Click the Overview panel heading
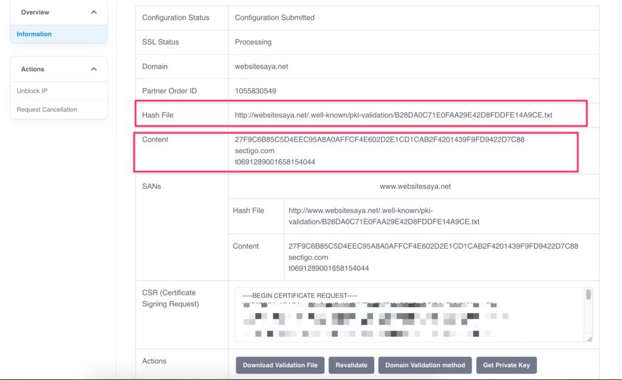The image size is (622, 380). click(35, 12)
